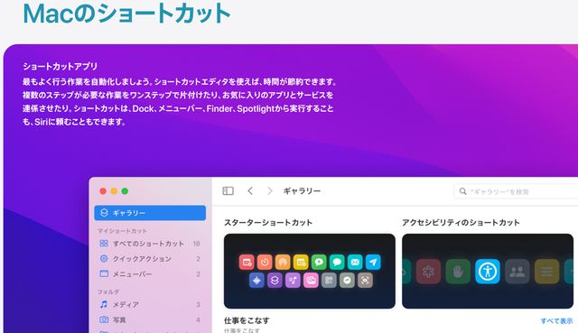
Task: Open the すべて表示 link
Action: coord(556,321)
